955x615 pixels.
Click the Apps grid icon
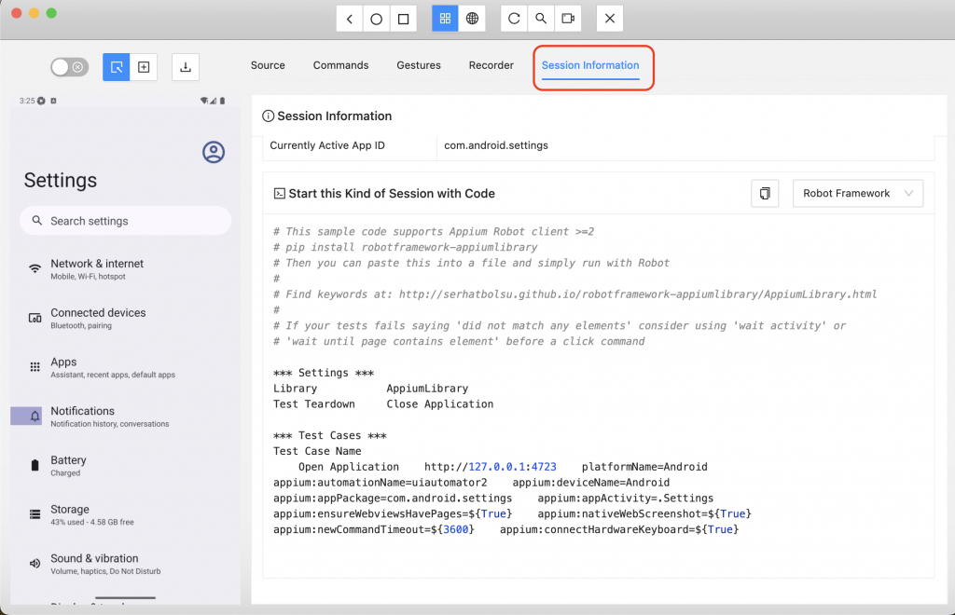pos(35,367)
